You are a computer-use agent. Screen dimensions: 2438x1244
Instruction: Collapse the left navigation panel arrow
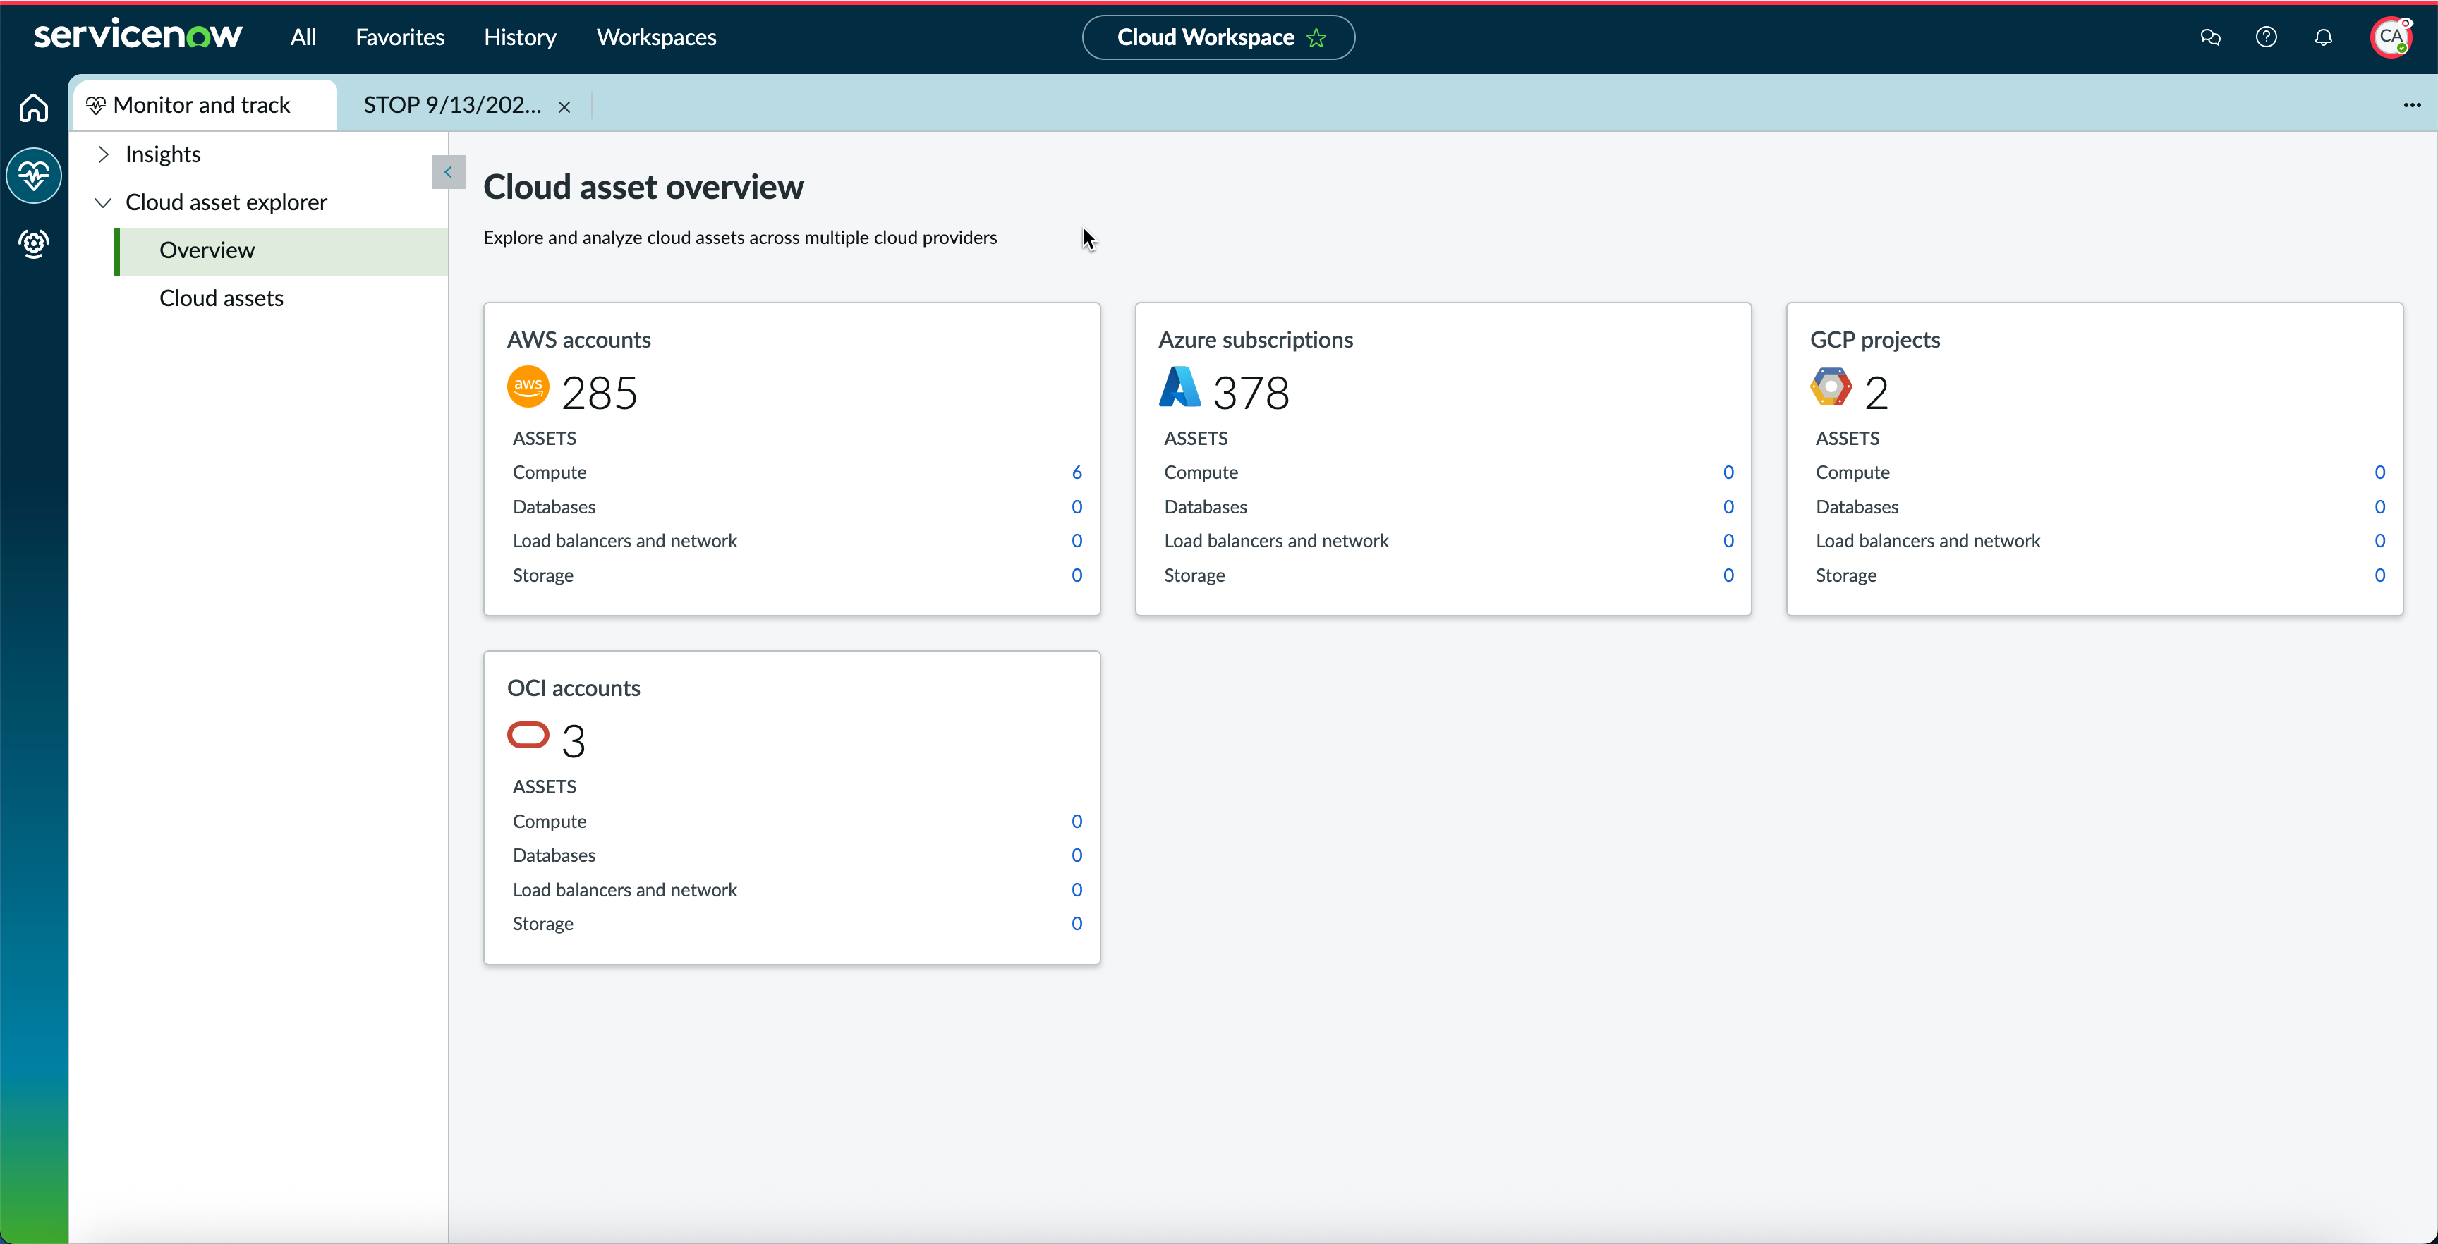tap(448, 172)
